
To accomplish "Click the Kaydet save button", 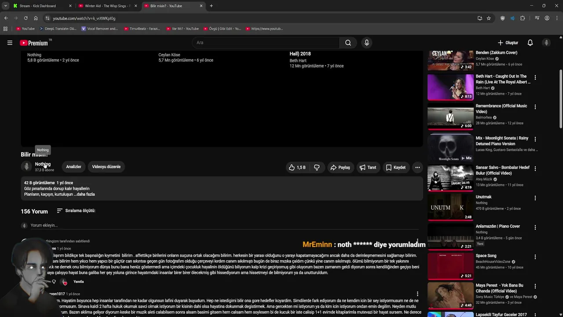I will click(395, 167).
